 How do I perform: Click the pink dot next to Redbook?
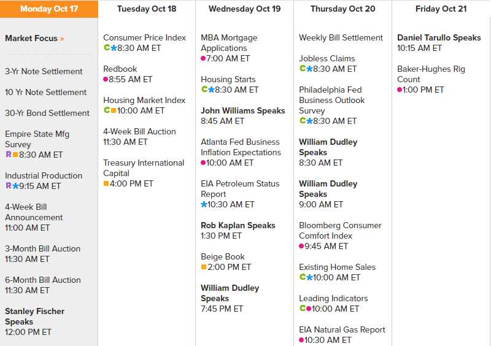coord(106,79)
